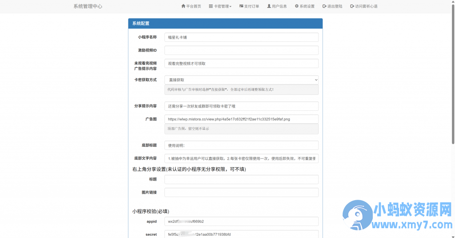The image size is (455, 238).
Task: Click the empty 标题 share field
Action: (241, 179)
